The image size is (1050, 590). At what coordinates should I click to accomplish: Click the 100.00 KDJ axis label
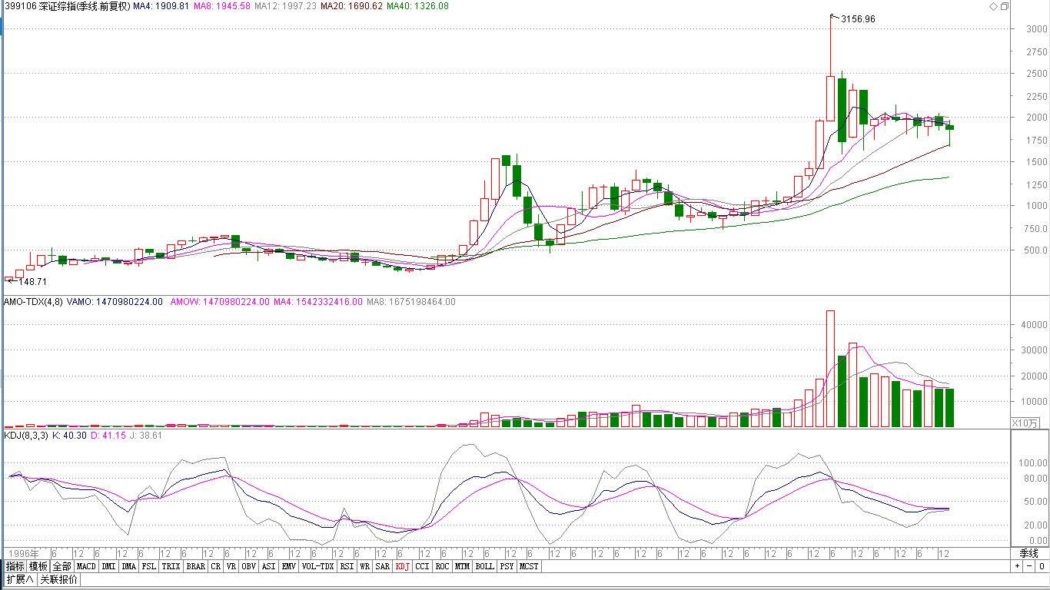pos(1033,462)
